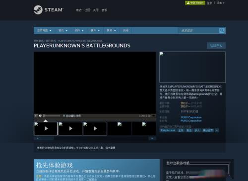The height and width of the screenshot is (181, 248).
Task: Open the community hub button
Action: pos(216,45)
